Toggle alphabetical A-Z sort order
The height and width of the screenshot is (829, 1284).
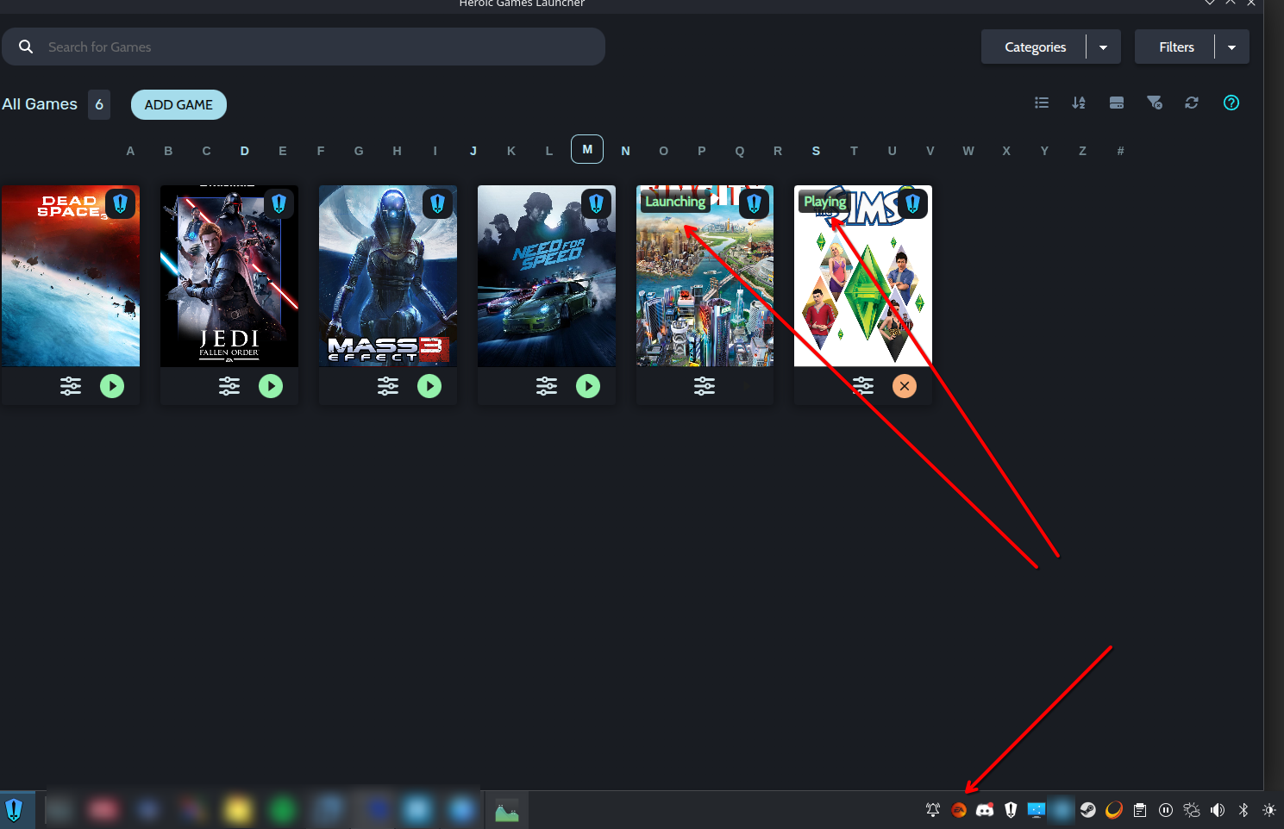(x=1079, y=103)
